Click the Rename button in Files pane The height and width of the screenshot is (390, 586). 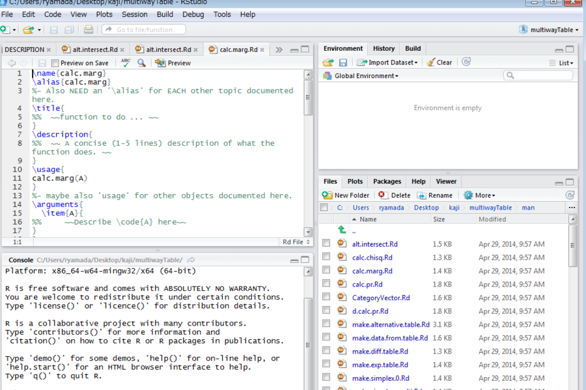[435, 195]
